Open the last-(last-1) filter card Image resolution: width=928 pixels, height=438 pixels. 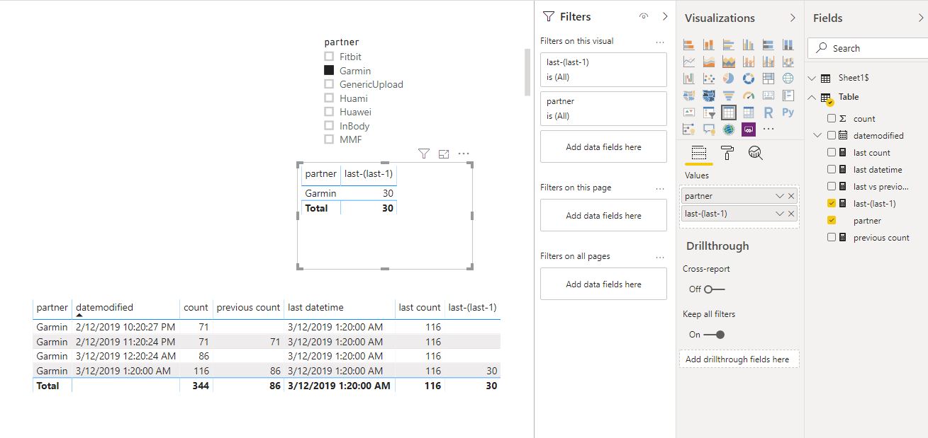coord(603,69)
